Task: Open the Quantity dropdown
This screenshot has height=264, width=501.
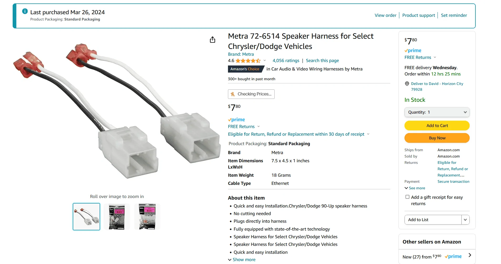Action: pos(437,112)
